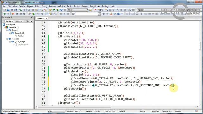
Task: Select the Workspace tree root
Action: pos(10,25)
